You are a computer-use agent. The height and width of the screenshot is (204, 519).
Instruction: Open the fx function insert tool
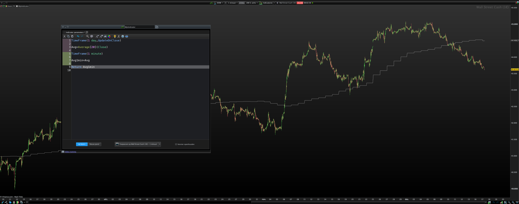click(119, 36)
